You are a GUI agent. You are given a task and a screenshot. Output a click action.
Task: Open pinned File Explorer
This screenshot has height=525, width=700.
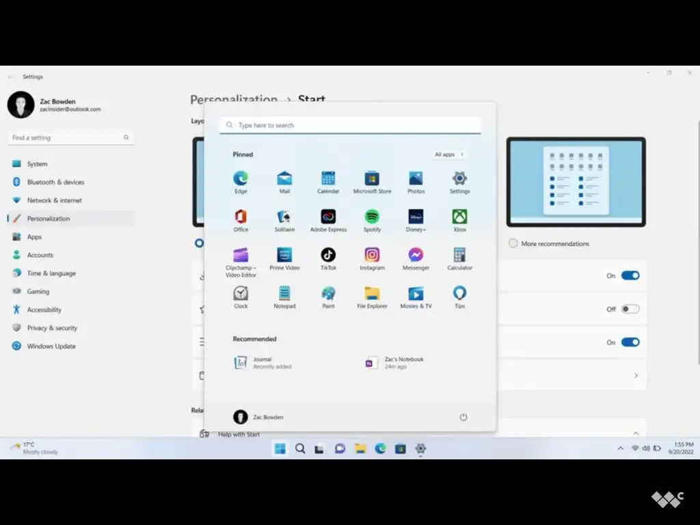(x=372, y=297)
